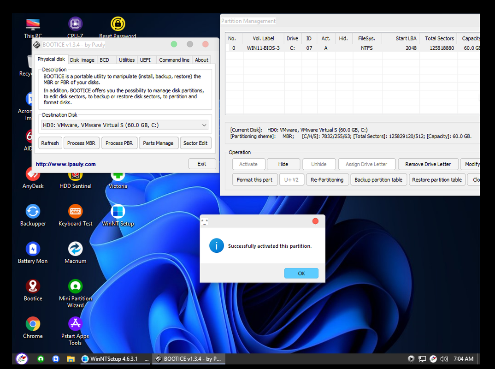The height and width of the screenshot is (369, 495).
Task: Launch Keyboard Test desktop icon
Action: 75,215
